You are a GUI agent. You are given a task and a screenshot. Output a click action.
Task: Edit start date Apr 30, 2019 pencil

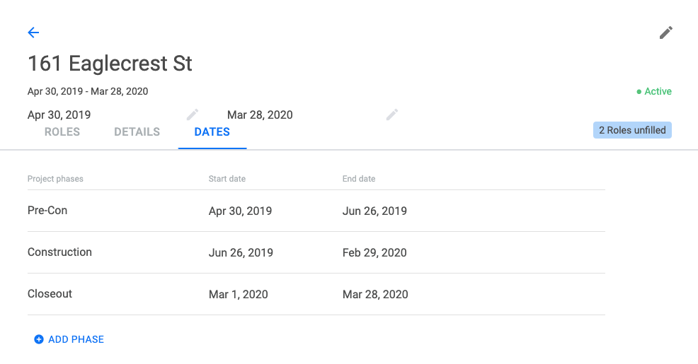pyautogui.click(x=193, y=115)
